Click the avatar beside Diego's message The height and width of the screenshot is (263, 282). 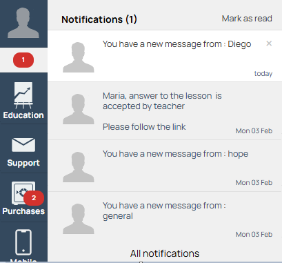coord(79,57)
